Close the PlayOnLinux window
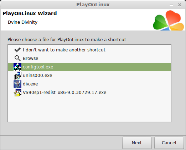Viewport: 186px width, 150px height. [180, 5]
